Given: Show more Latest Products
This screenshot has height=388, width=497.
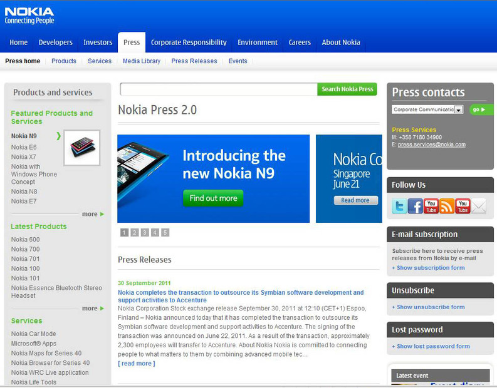Looking at the screenshot, I should coord(93,309).
